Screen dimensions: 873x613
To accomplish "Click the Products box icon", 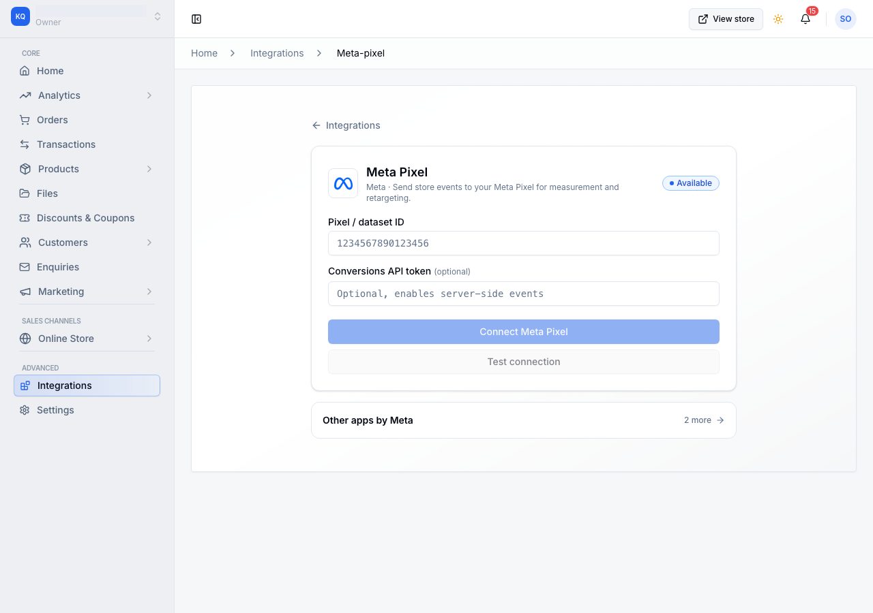I will coord(25,169).
